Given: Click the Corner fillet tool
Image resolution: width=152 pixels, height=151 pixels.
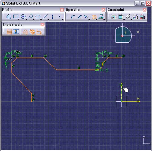Looking at the screenshot, I should tap(73, 17).
